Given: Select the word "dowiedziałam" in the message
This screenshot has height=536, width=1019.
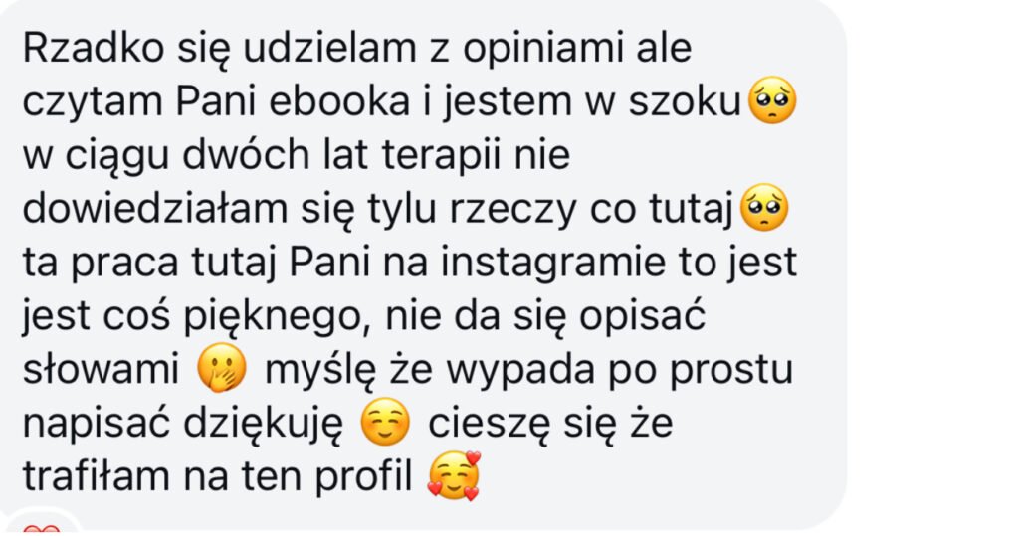Looking at the screenshot, I should (155, 209).
